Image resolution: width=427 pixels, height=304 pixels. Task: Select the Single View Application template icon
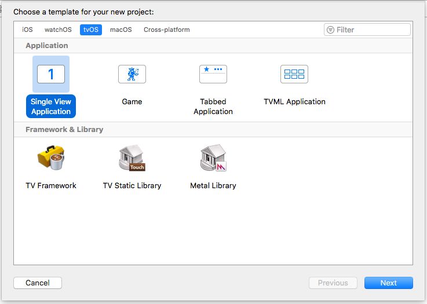click(x=51, y=74)
